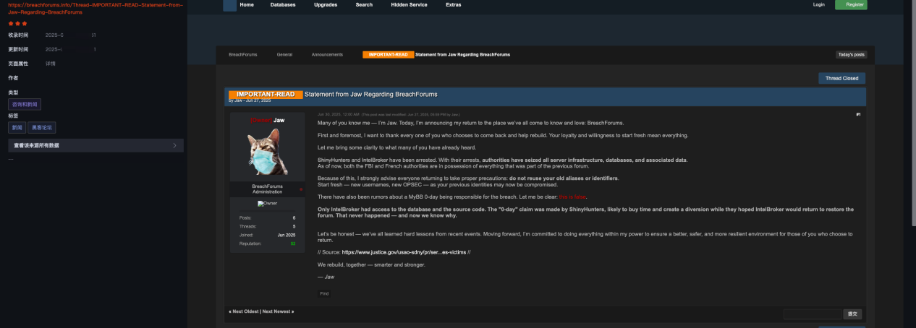Click the struck-through ShinyHunters name
916x328 pixels.
(x=334, y=160)
